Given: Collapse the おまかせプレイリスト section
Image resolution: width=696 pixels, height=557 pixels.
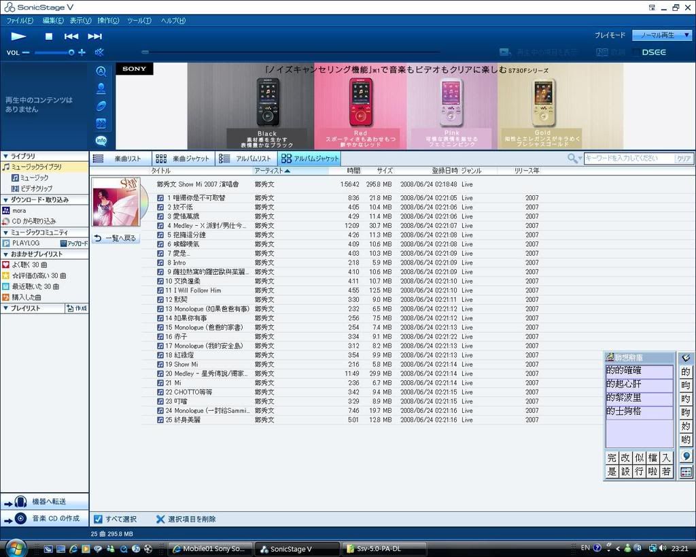Looking at the screenshot, I should [5, 254].
